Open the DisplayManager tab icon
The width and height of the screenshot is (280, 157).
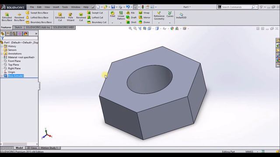tap(25, 34)
